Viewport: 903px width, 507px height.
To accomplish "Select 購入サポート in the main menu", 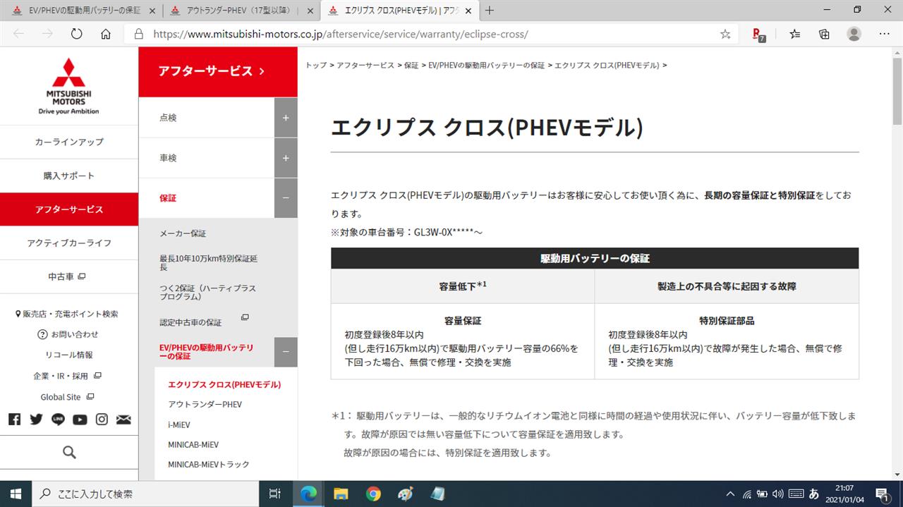I will 69,176.
